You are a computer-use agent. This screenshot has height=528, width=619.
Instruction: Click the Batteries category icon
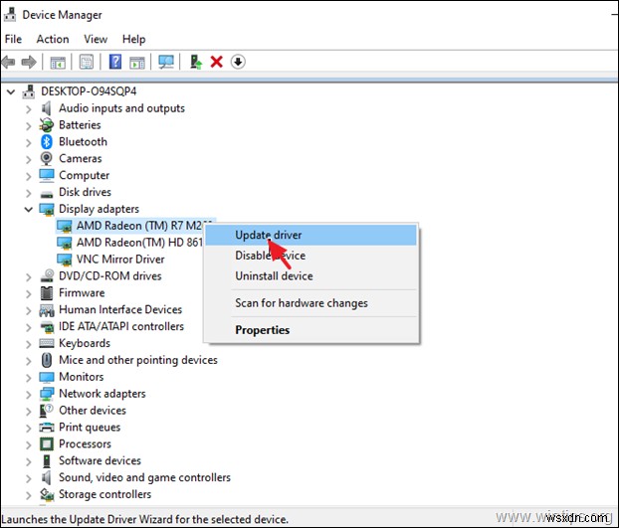tap(46, 125)
